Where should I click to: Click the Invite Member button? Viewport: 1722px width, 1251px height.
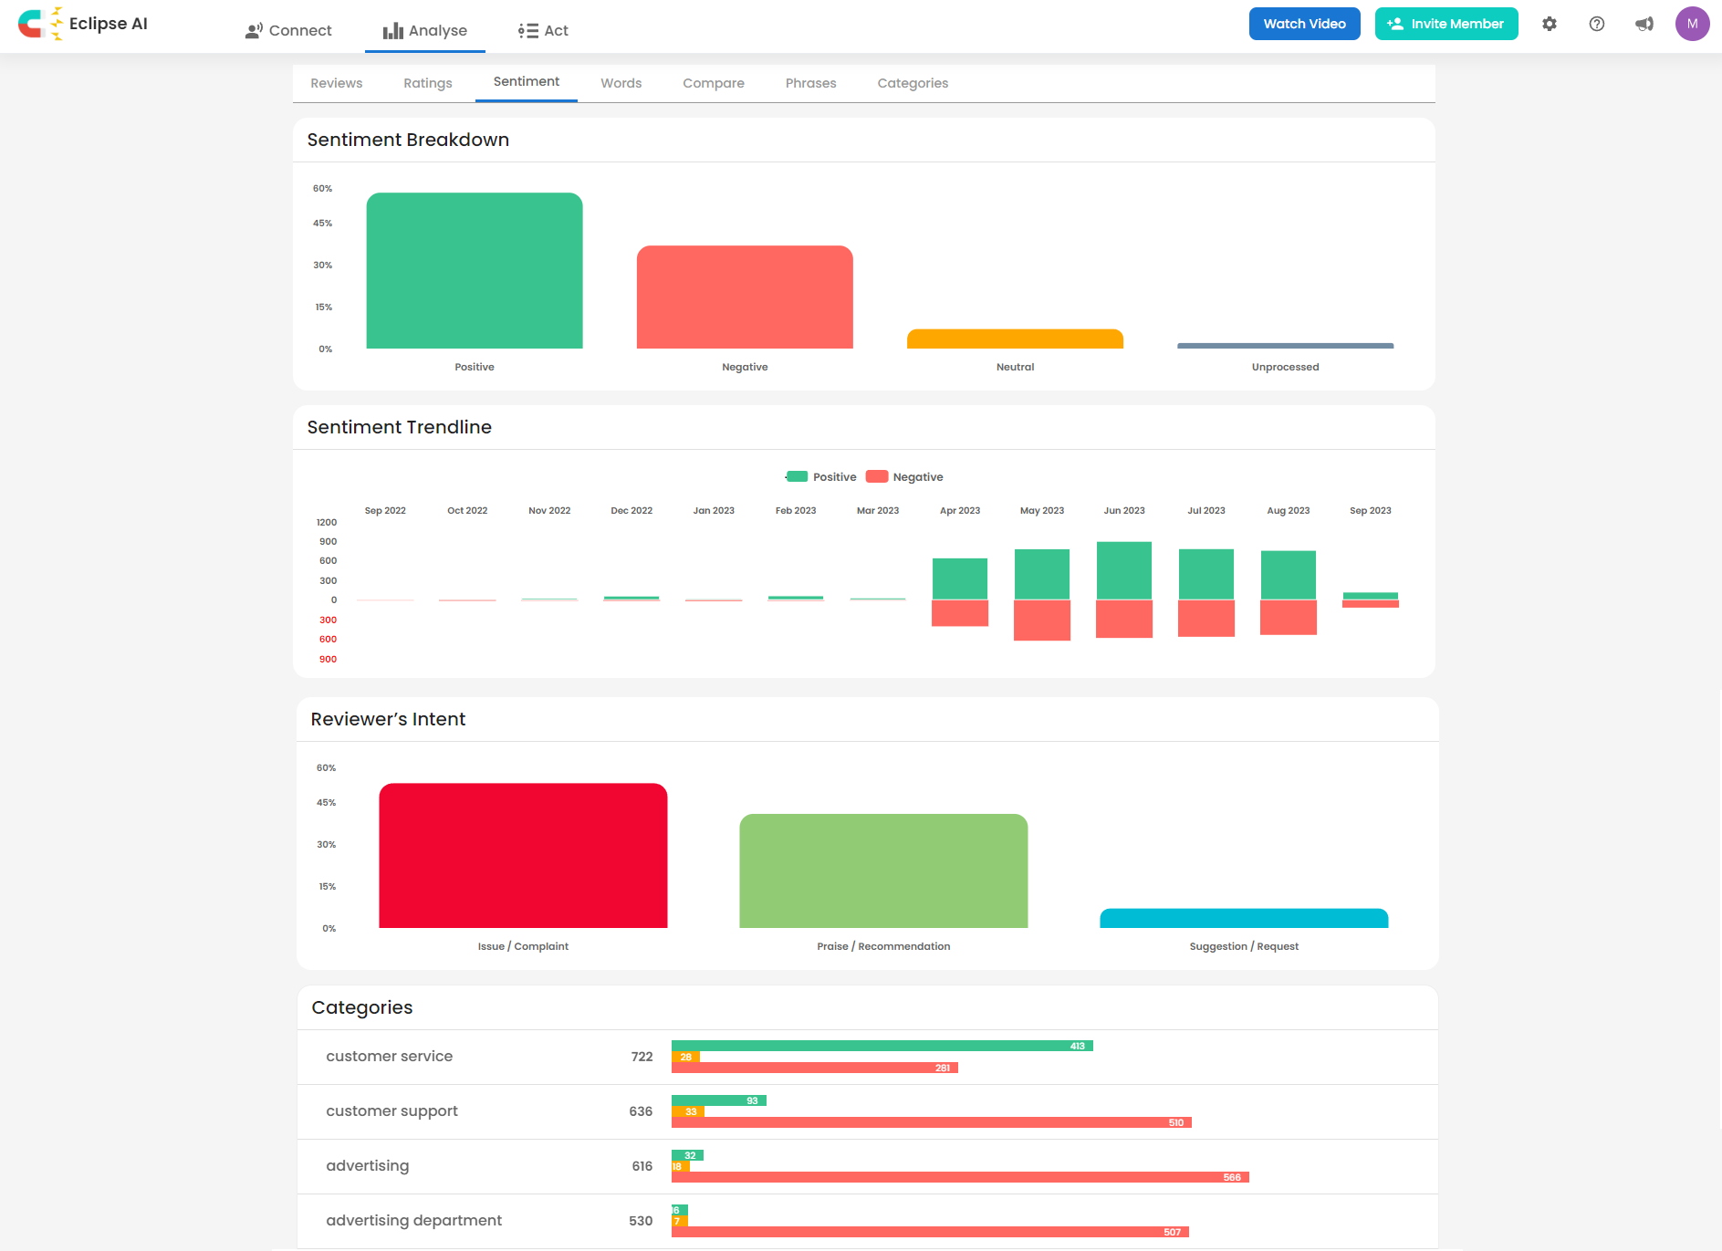click(x=1446, y=24)
